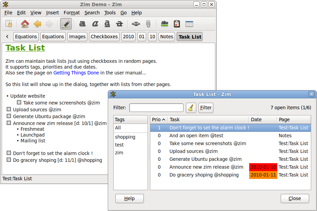Apply bold formatting with the 'a' icon

click(82, 24)
